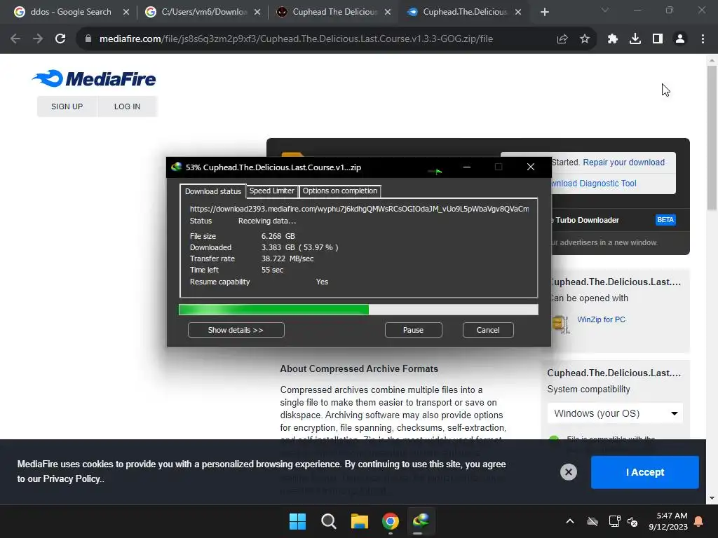Click the muted volume tray icon
Viewport: 718px width, 538px height.
pyautogui.click(x=633, y=521)
